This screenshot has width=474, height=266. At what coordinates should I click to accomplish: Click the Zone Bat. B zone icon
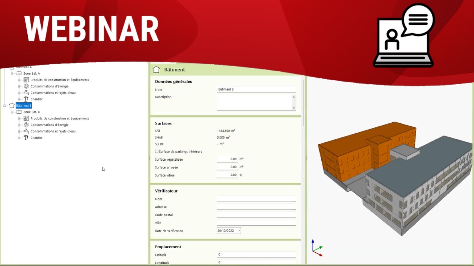coord(19,112)
